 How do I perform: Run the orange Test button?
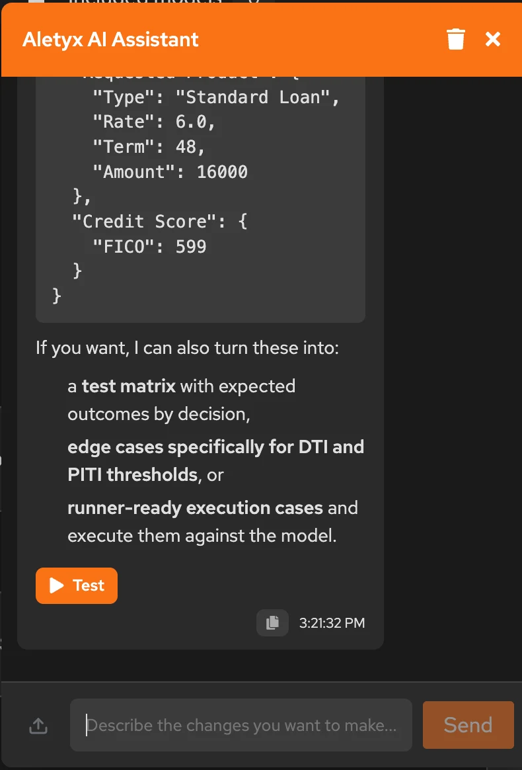pyautogui.click(x=77, y=585)
